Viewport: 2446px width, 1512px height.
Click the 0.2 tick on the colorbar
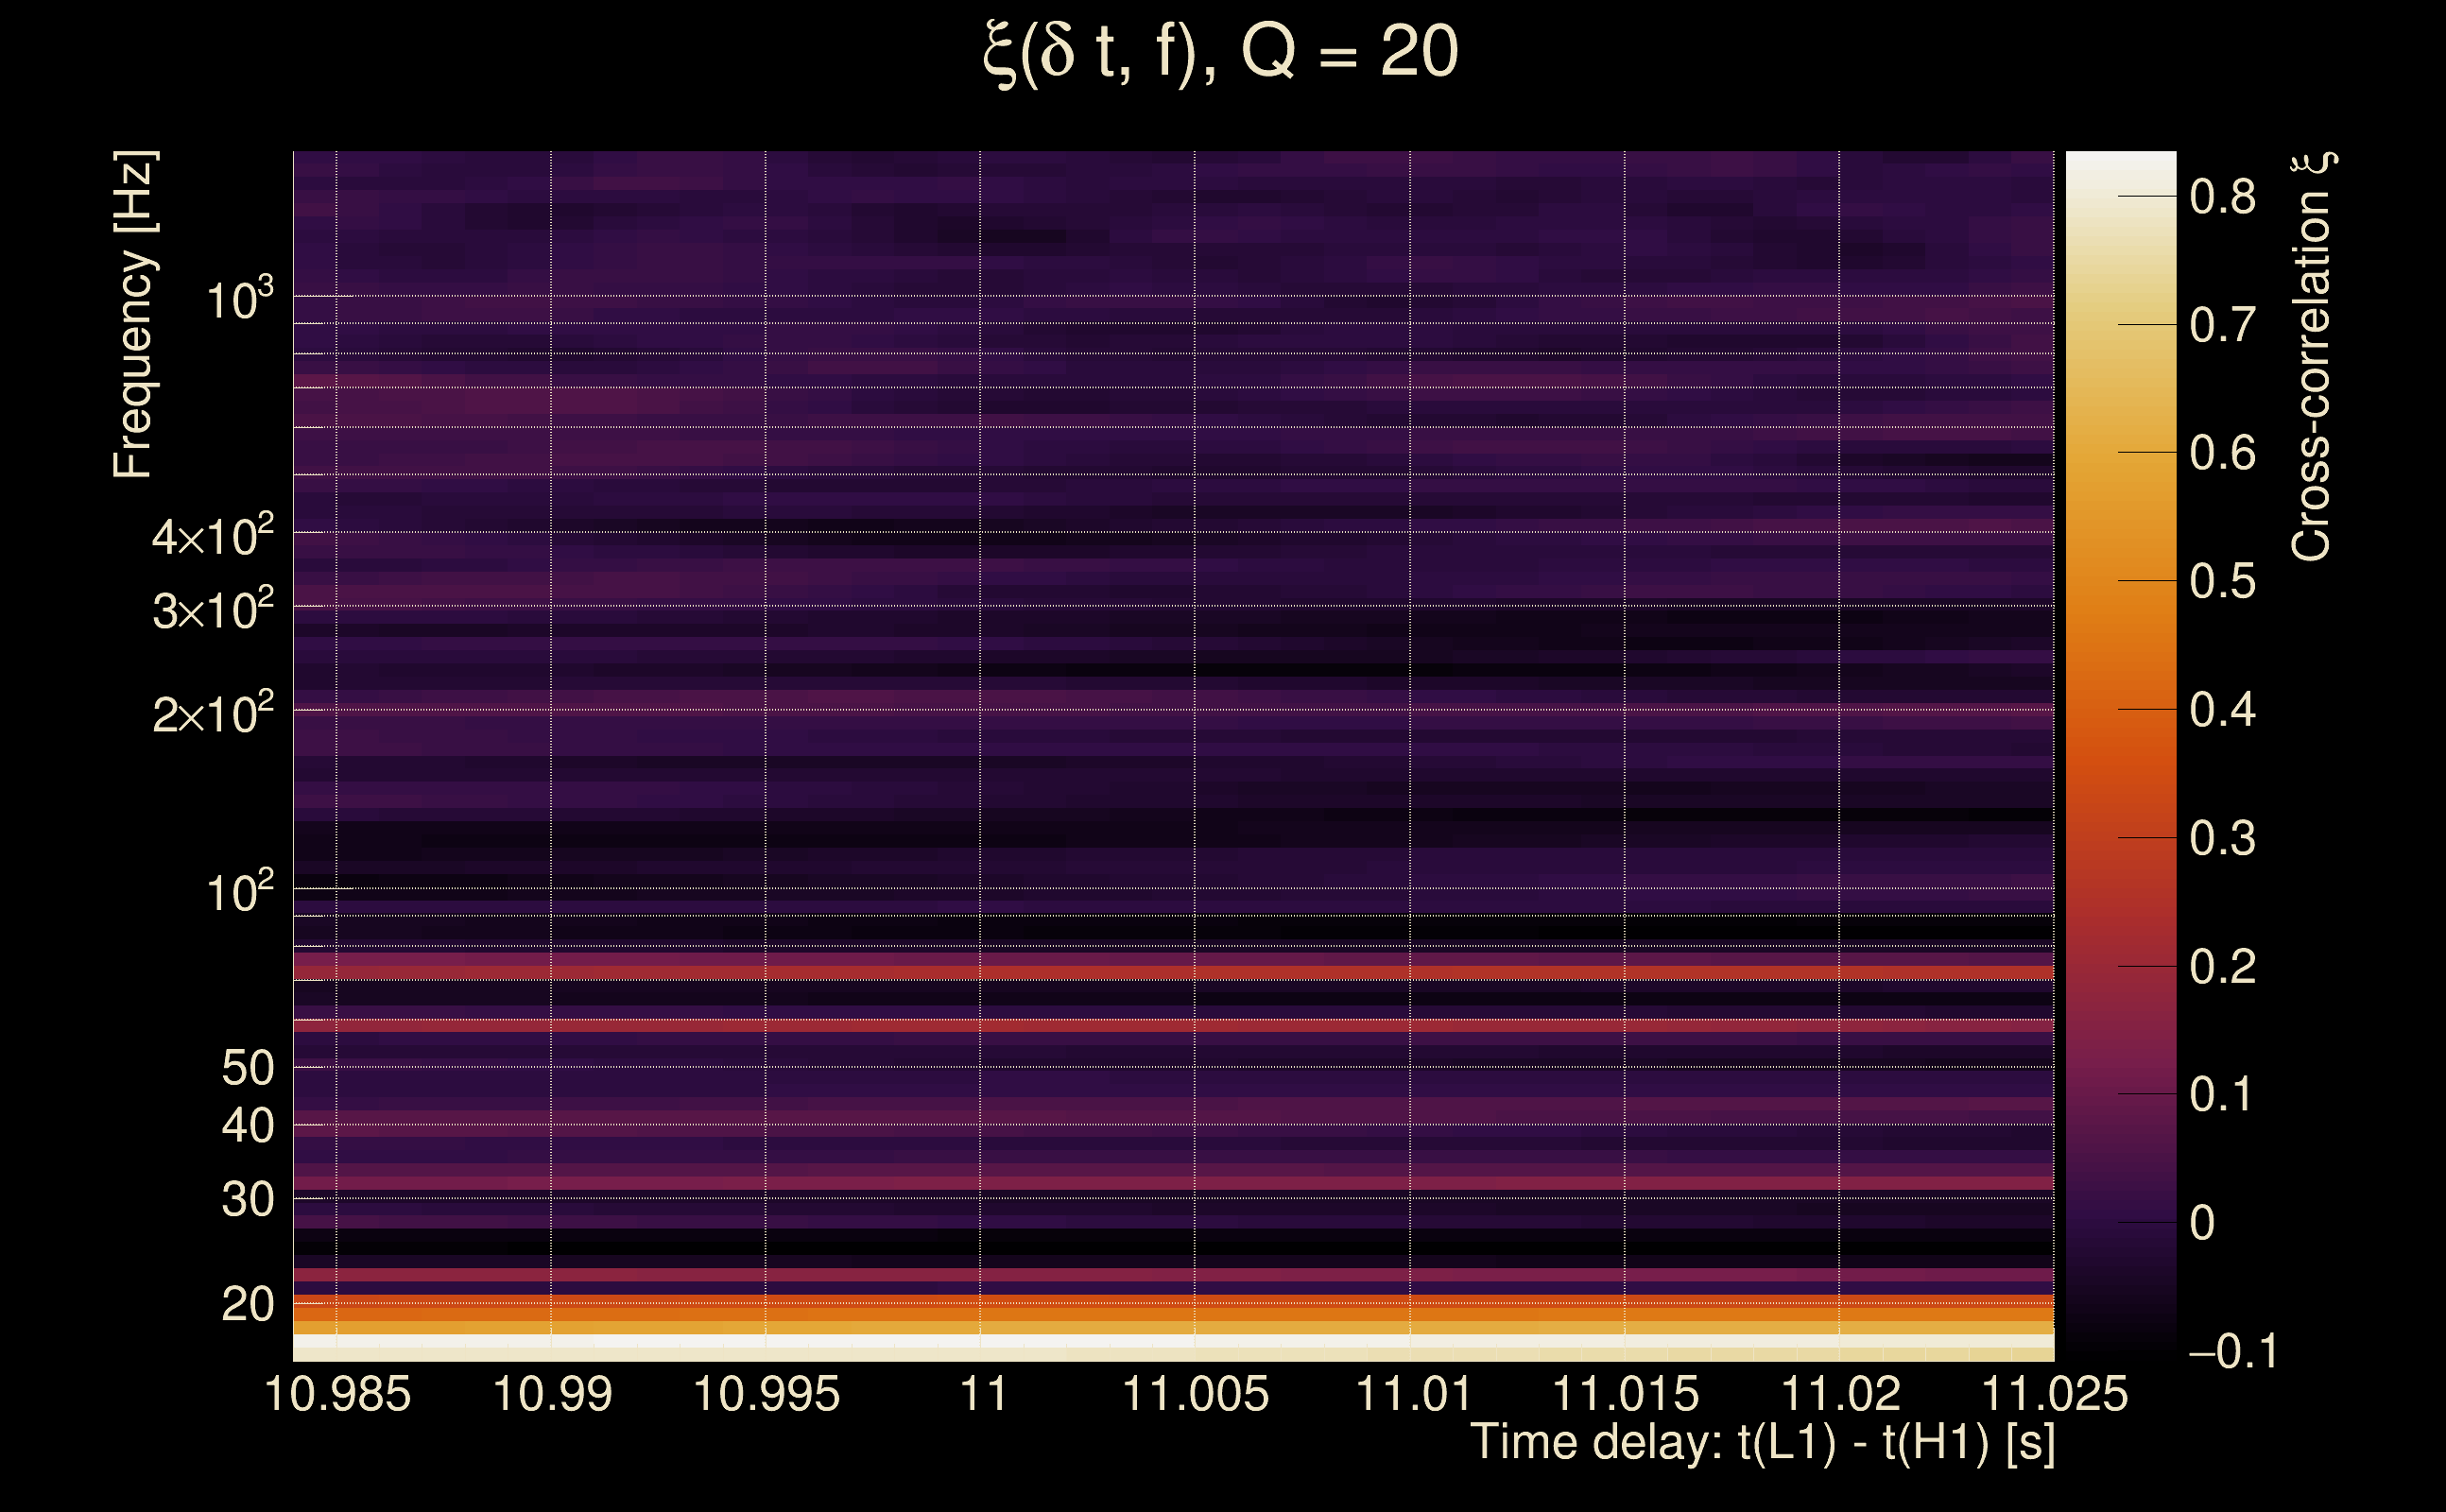[x=2222, y=967]
